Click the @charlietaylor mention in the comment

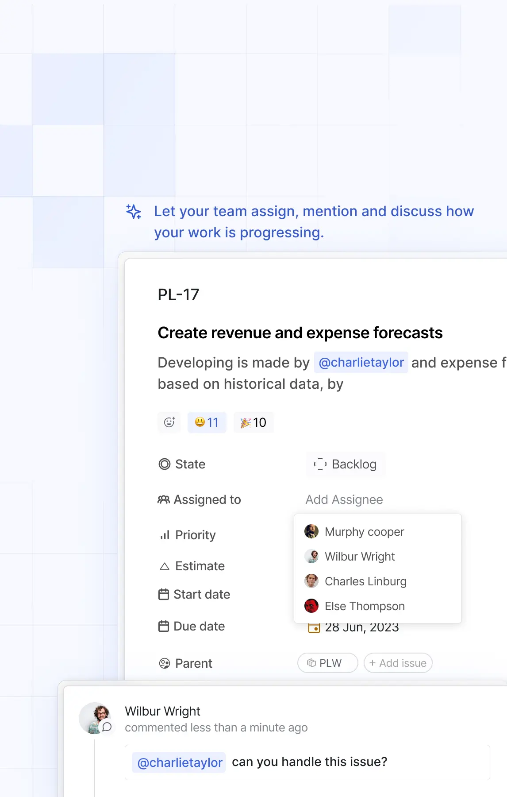click(x=179, y=762)
